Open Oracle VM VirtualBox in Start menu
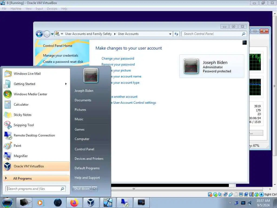Screen dimensions: 277x208 (36, 166)
